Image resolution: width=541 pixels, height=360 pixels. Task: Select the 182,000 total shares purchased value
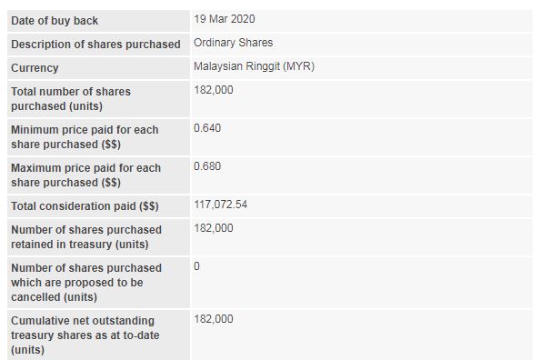click(214, 90)
